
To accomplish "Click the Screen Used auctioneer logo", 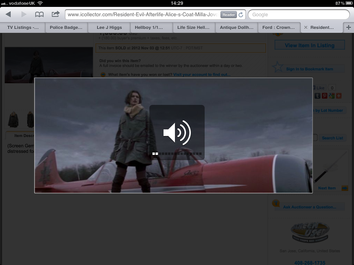I will [310, 232].
